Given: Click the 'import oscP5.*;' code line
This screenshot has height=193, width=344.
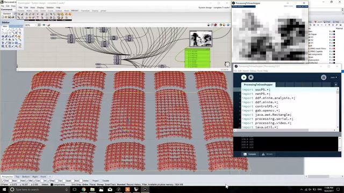Looking at the screenshot, I should click(x=256, y=90).
